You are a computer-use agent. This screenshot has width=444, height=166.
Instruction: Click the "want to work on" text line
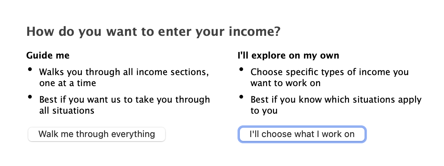[285, 83]
